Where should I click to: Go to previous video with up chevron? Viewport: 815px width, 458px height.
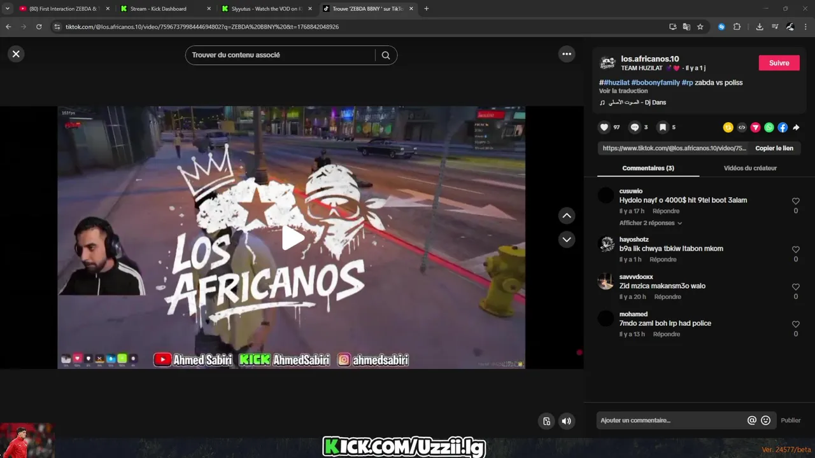tap(567, 216)
